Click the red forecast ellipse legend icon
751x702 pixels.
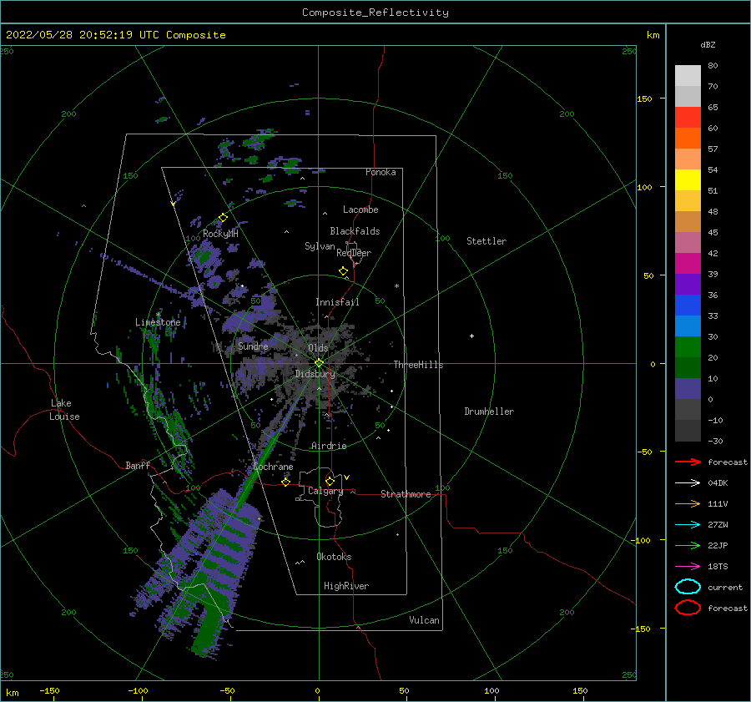(688, 608)
